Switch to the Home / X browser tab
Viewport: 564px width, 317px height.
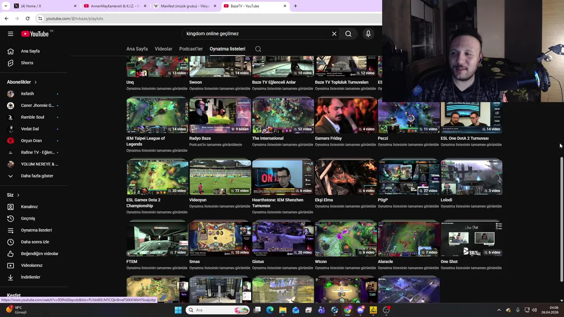(x=44, y=6)
